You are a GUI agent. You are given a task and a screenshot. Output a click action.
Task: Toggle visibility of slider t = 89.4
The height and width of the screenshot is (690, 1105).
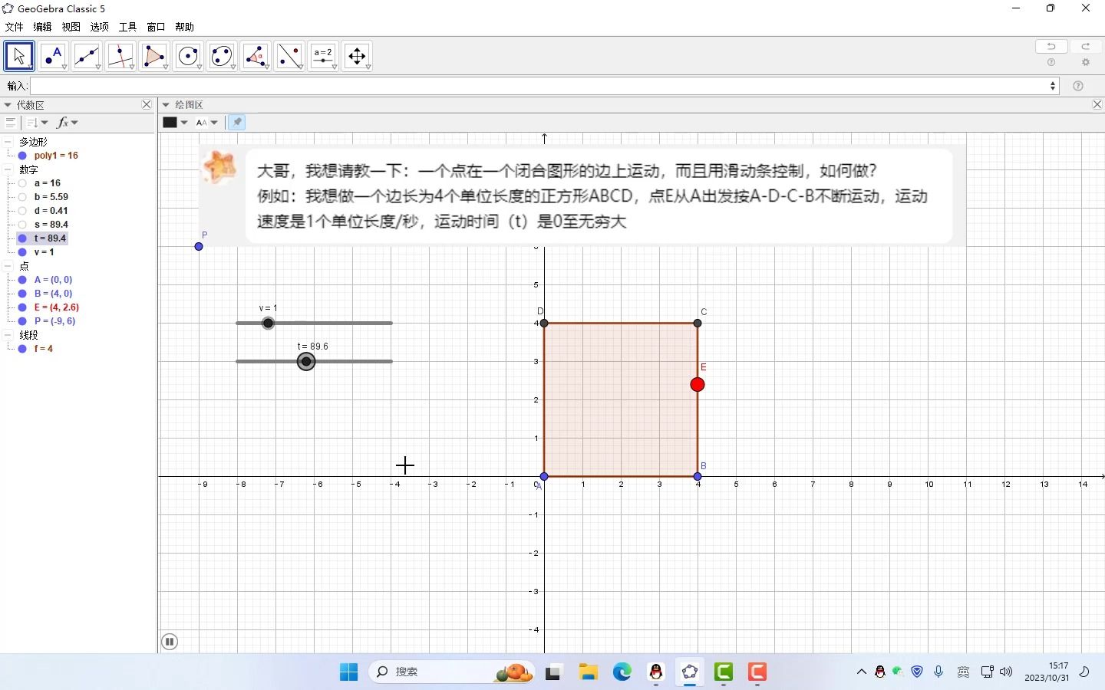(22, 238)
